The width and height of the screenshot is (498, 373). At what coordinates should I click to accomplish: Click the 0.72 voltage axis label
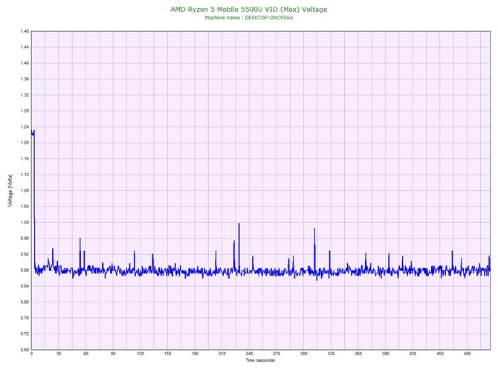point(25,334)
